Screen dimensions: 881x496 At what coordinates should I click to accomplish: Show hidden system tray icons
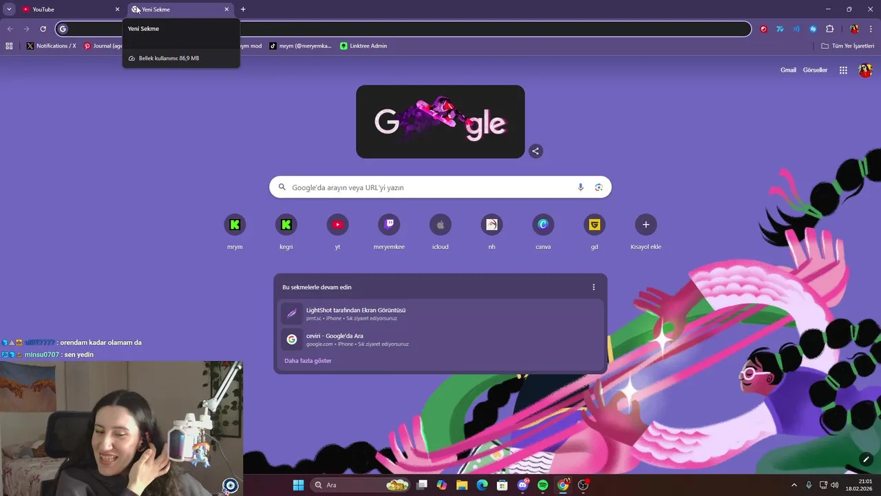pyautogui.click(x=794, y=485)
